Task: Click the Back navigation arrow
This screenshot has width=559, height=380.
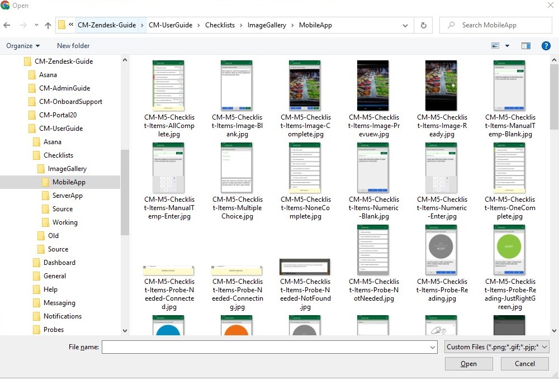Action: tap(7, 25)
